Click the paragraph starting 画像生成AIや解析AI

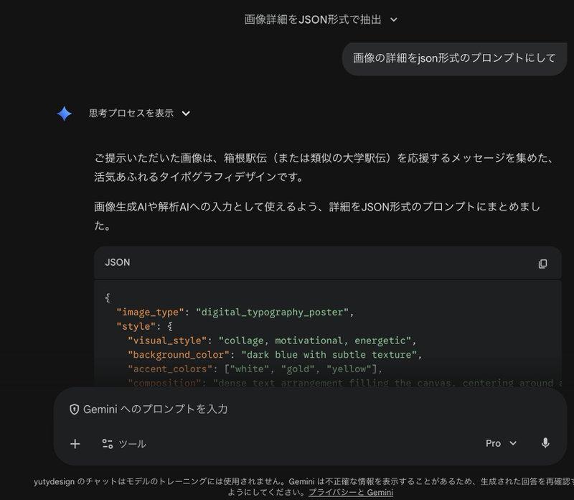click(x=317, y=216)
